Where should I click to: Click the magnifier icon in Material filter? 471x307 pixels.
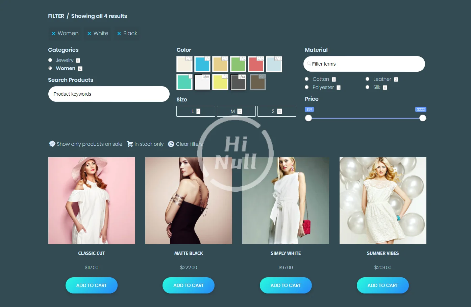click(309, 64)
